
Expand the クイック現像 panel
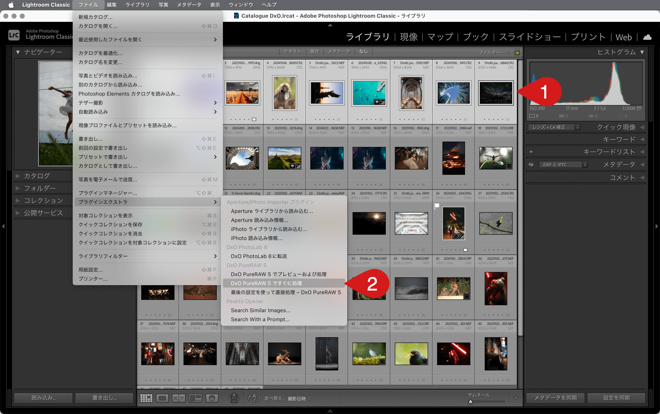(642, 127)
